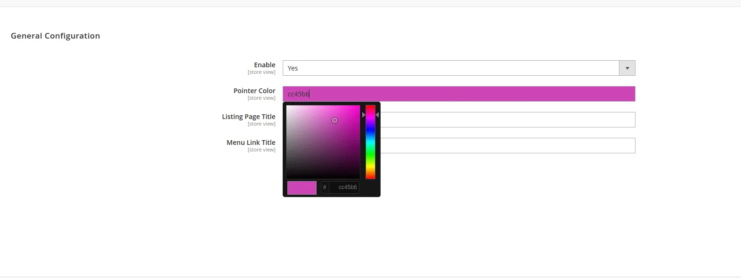Viewport: 741px width, 278px height.
Task: Click the right hue slider arrow marker
Action: [x=377, y=115]
